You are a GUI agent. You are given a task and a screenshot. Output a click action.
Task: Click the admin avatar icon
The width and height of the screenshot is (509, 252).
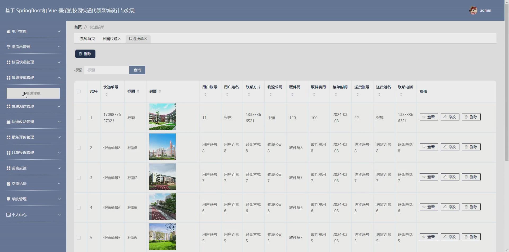473,10
